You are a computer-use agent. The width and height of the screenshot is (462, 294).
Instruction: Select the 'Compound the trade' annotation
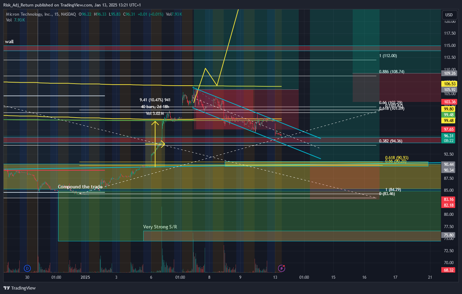pyautogui.click(x=80, y=187)
